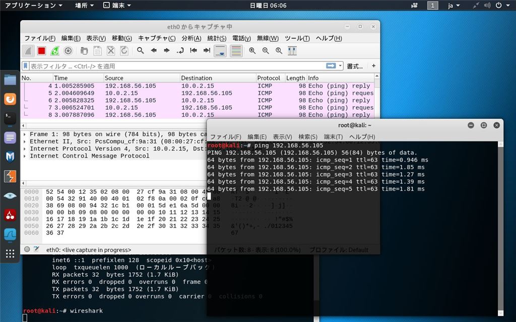Open Wireshark 分析(A) menu
This screenshot has height=322, width=516.
click(191, 38)
